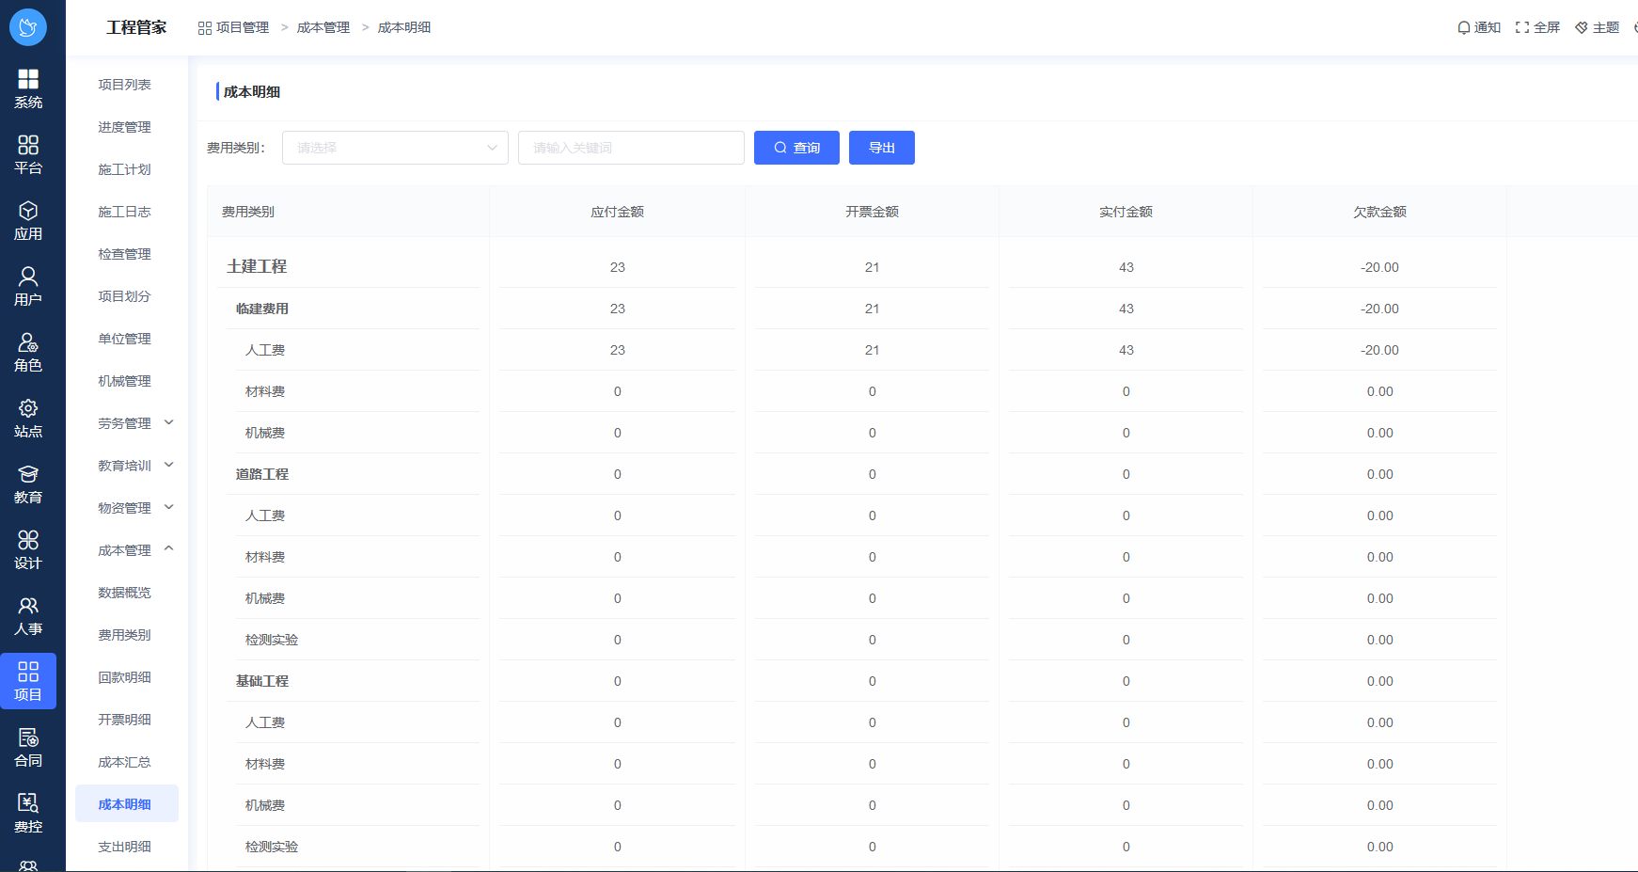This screenshot has height=872, width=1638.
Task: Focus the keyword search input field
Action: (631, 148)
